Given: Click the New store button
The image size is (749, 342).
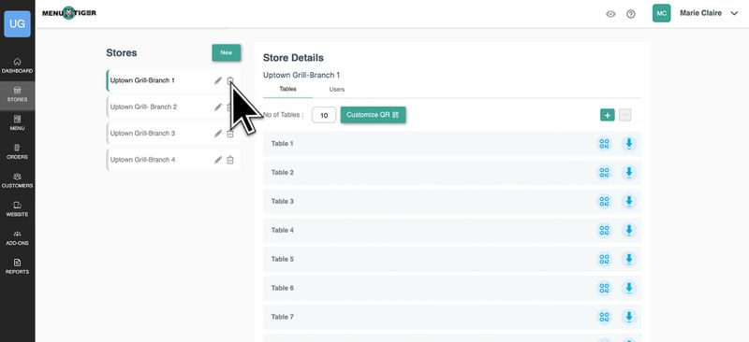Looking at the screenshot, I should tap(227, 52).
